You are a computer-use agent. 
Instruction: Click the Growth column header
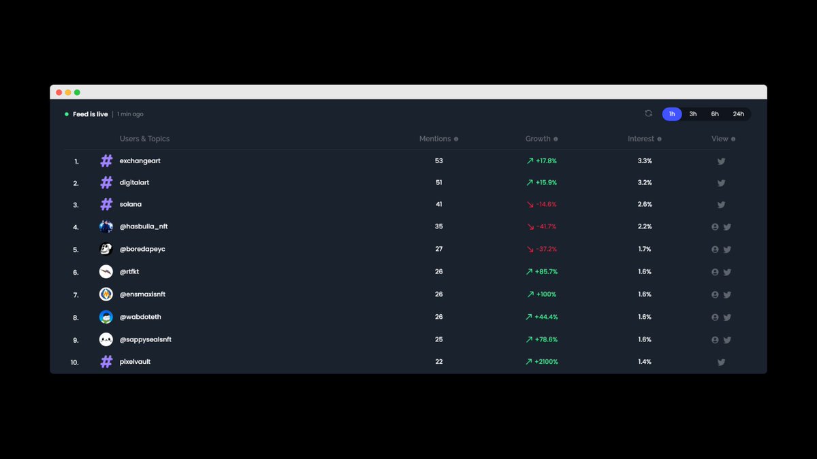click(538, 139)
